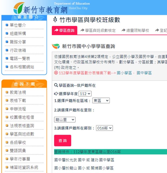This screenshot has height=173, width=167.
Task: Click the blue bullet beside 單位簡介
Action: click(7, 25)
